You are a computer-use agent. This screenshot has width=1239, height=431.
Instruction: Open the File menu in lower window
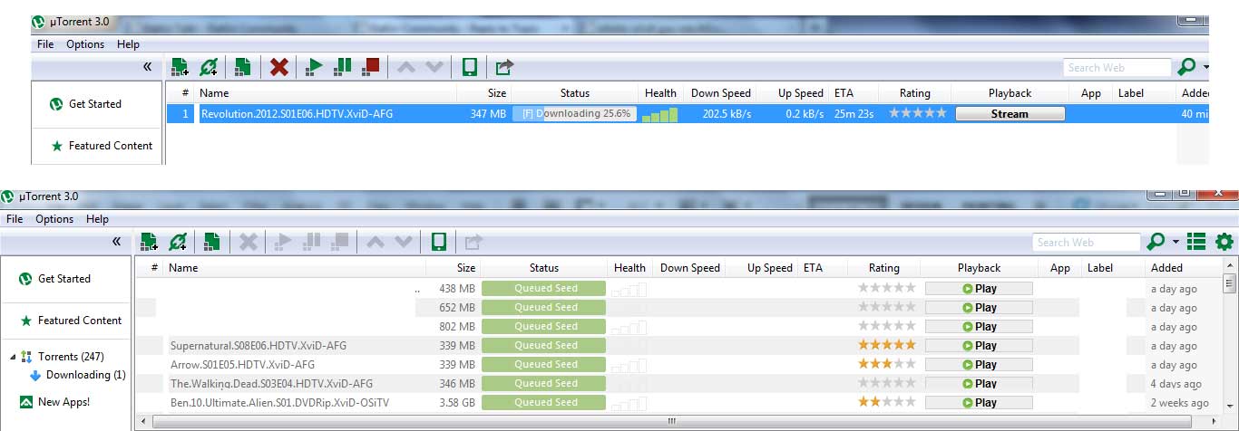pyautogui.click(x=15, y=219)
